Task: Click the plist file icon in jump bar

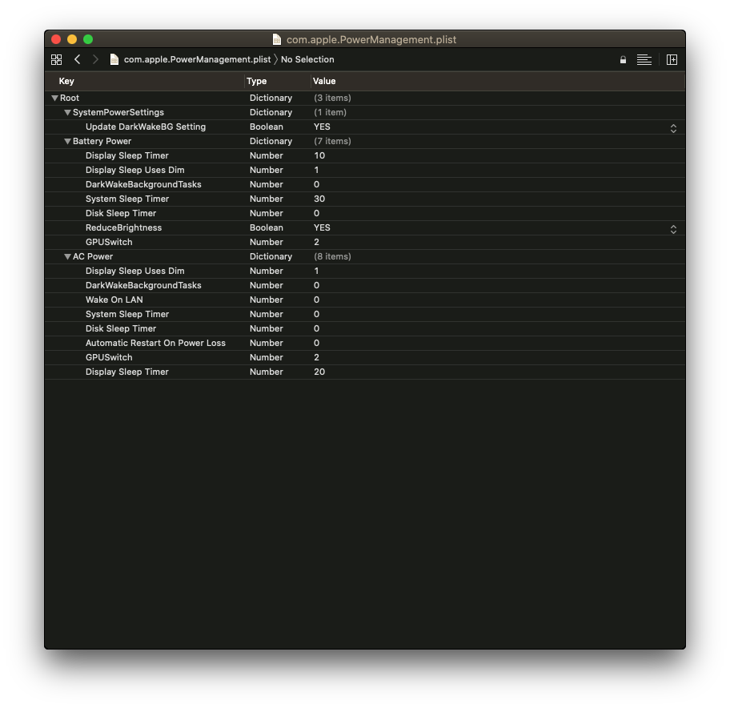Action: tap(114, 59)
